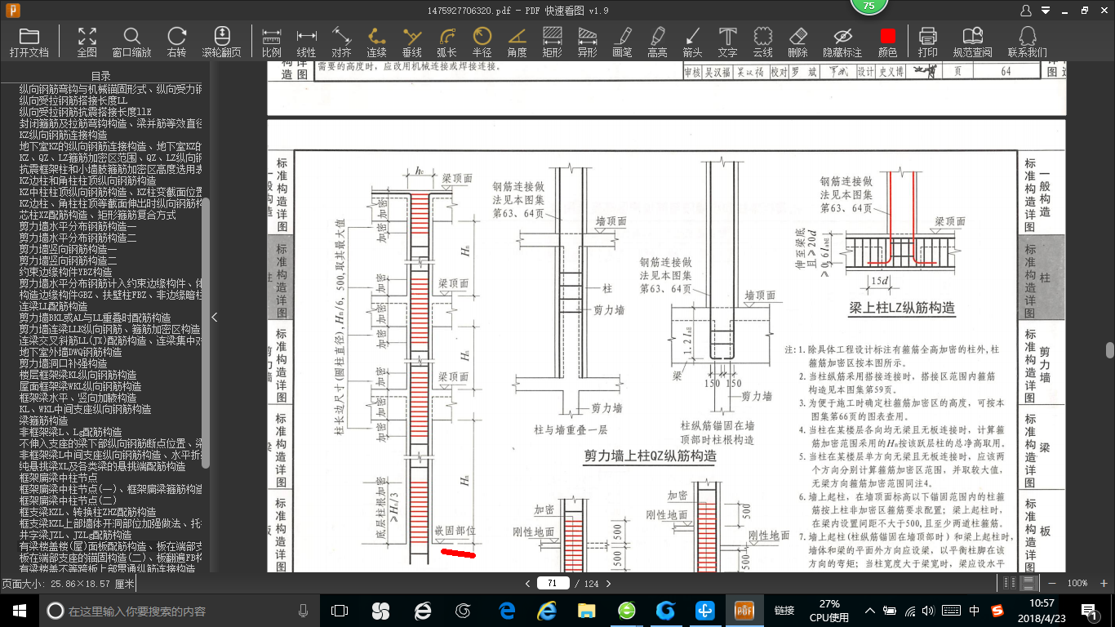The image size is (1115, 627).
Task: Rotate the page with 右转
Action: (176, 42)
